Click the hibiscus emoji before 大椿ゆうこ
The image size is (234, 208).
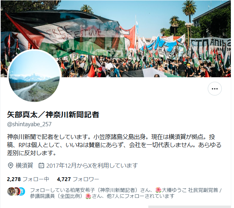click(158, 190)
